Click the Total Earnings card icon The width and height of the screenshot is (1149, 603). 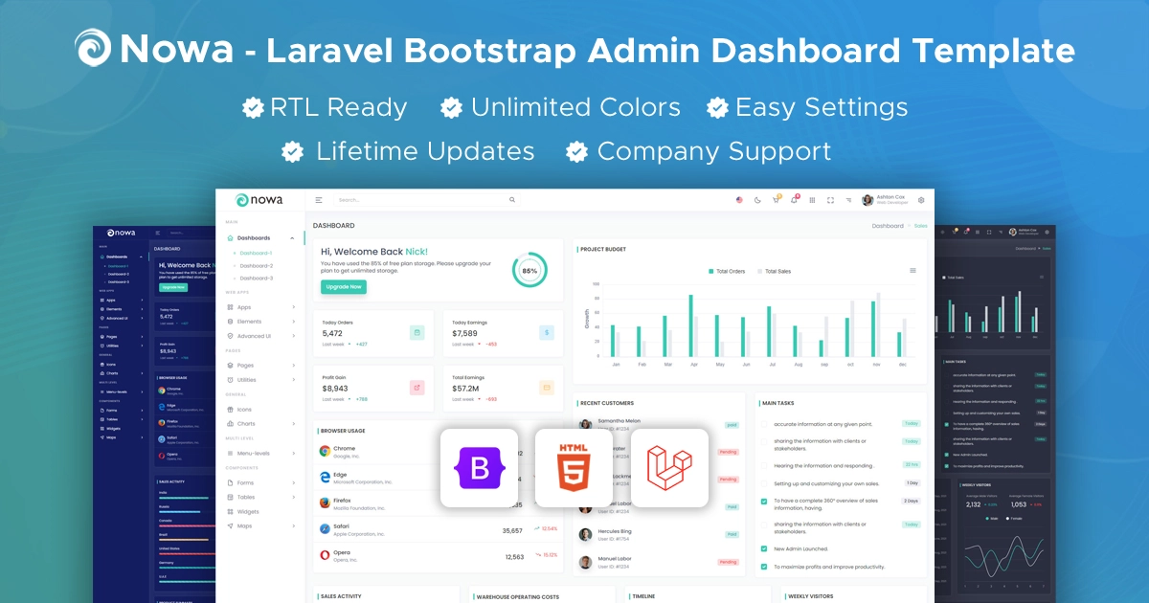pyautogui.click(x=547, y=388)
